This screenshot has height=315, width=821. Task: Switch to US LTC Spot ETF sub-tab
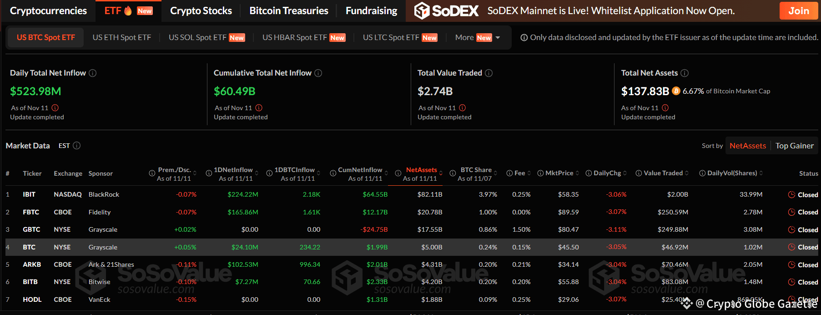400,38
